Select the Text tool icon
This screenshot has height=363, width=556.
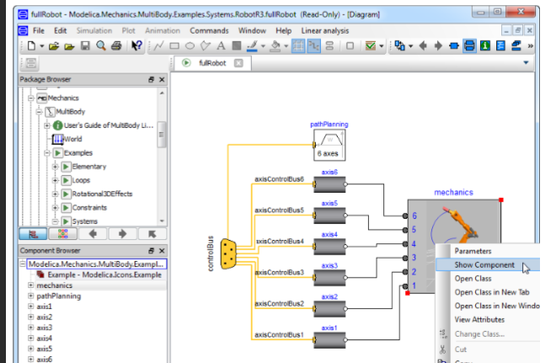coord(222,46)
